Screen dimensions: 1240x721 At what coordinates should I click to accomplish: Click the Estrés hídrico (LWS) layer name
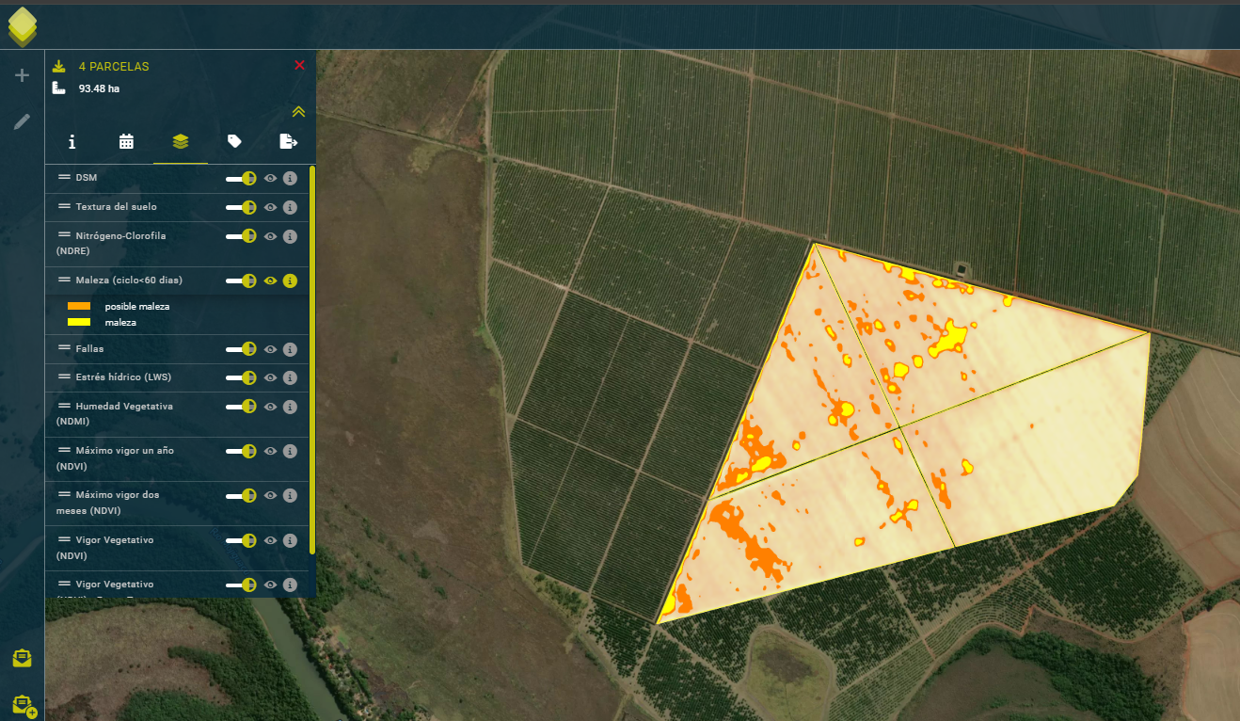click(123, 377)
